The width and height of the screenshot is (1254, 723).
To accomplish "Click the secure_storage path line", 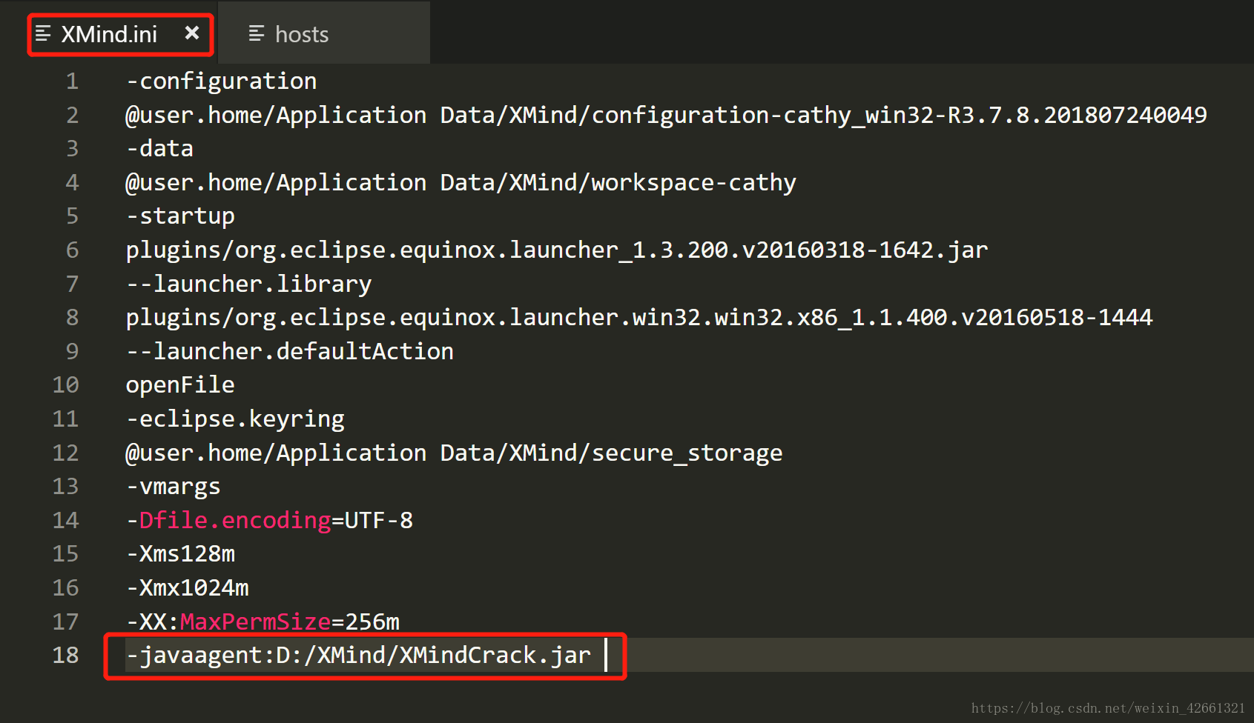I will [454, 453].
